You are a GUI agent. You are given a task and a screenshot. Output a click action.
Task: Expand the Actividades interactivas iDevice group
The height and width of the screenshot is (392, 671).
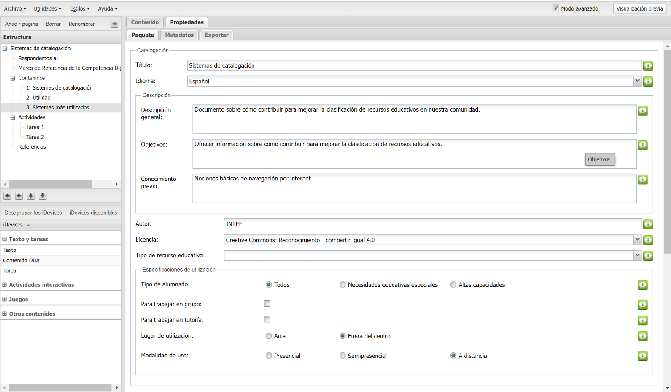5,285
